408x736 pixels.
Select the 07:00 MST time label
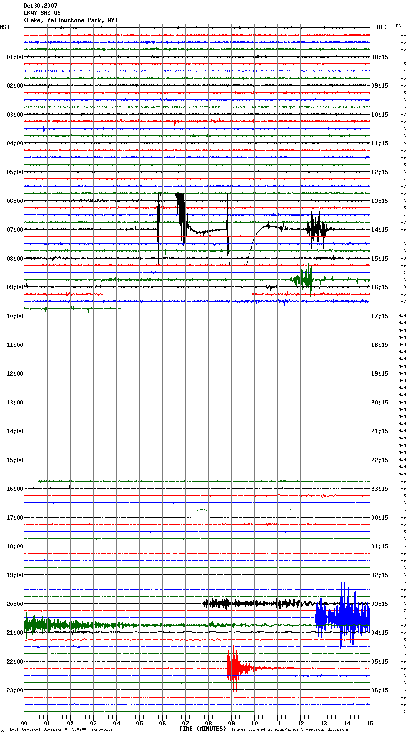point(15,230)
